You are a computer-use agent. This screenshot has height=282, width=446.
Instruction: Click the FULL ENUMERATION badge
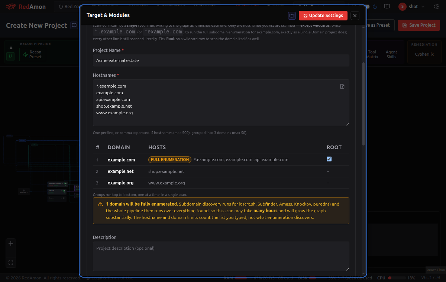click(170, 160)
